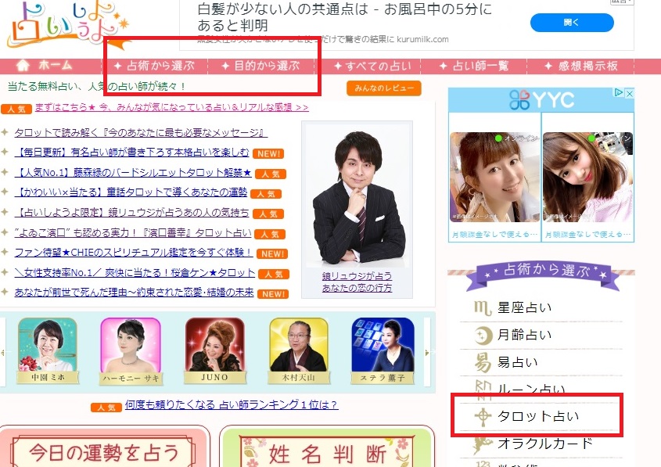Click the rune icon beside ルーン占い

coord(483,390)
